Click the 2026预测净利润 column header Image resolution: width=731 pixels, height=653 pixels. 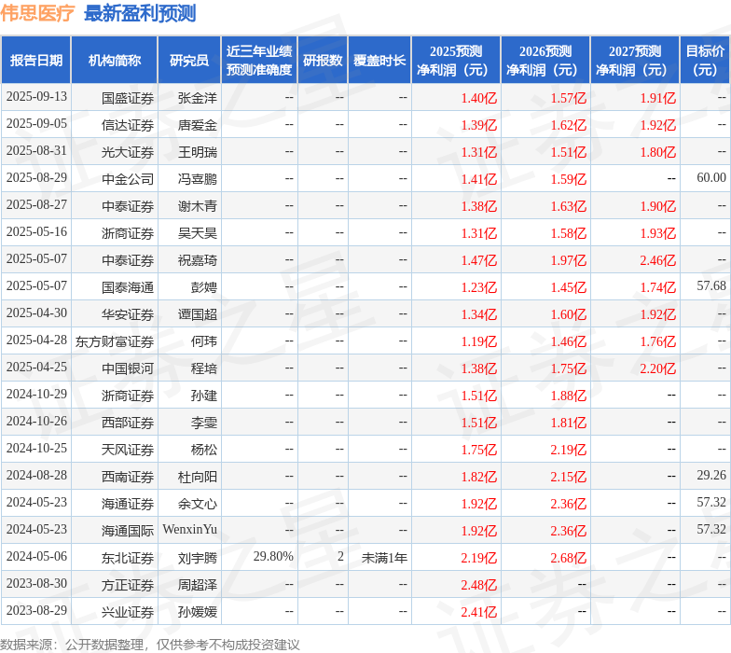pos(545,60)
